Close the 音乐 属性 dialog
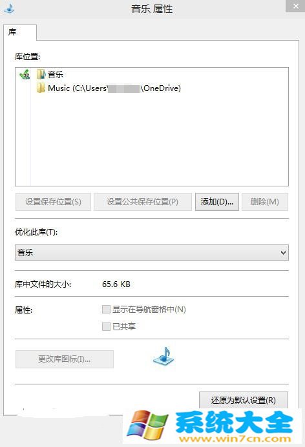Viewport: 305px width, 447px height. coord(295,6)
